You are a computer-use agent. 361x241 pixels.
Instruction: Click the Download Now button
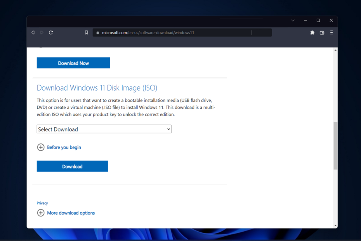[x=73, y=63]
